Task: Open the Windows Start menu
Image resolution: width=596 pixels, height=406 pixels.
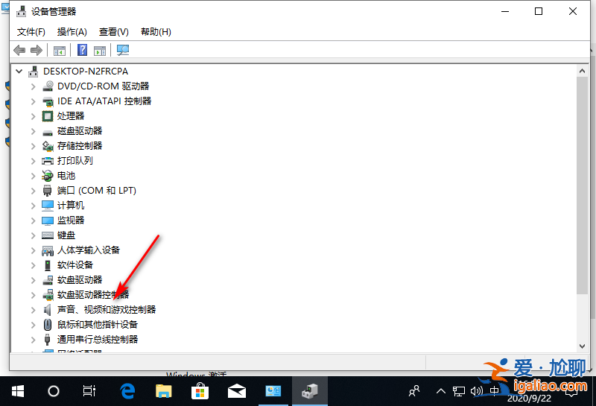Action: (x=17, y=391)
